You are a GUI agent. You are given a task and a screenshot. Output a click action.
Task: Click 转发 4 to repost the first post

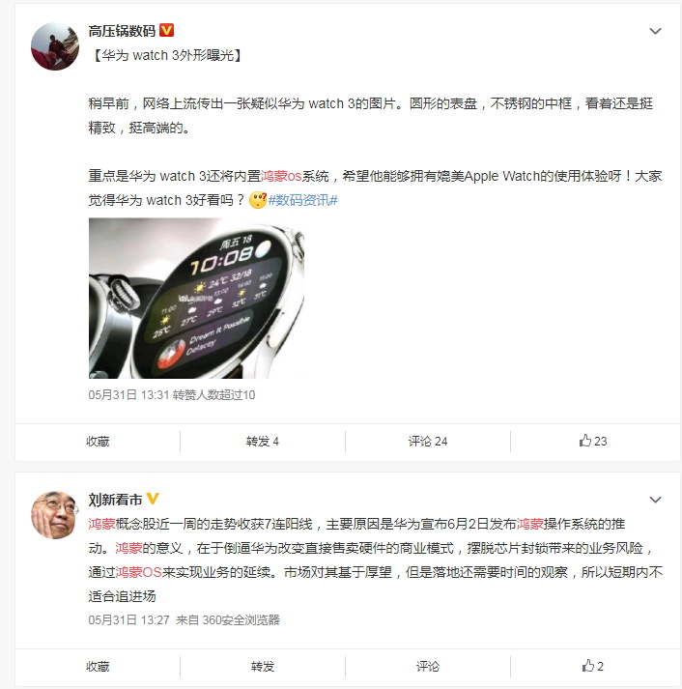click(x=263, y=442)
